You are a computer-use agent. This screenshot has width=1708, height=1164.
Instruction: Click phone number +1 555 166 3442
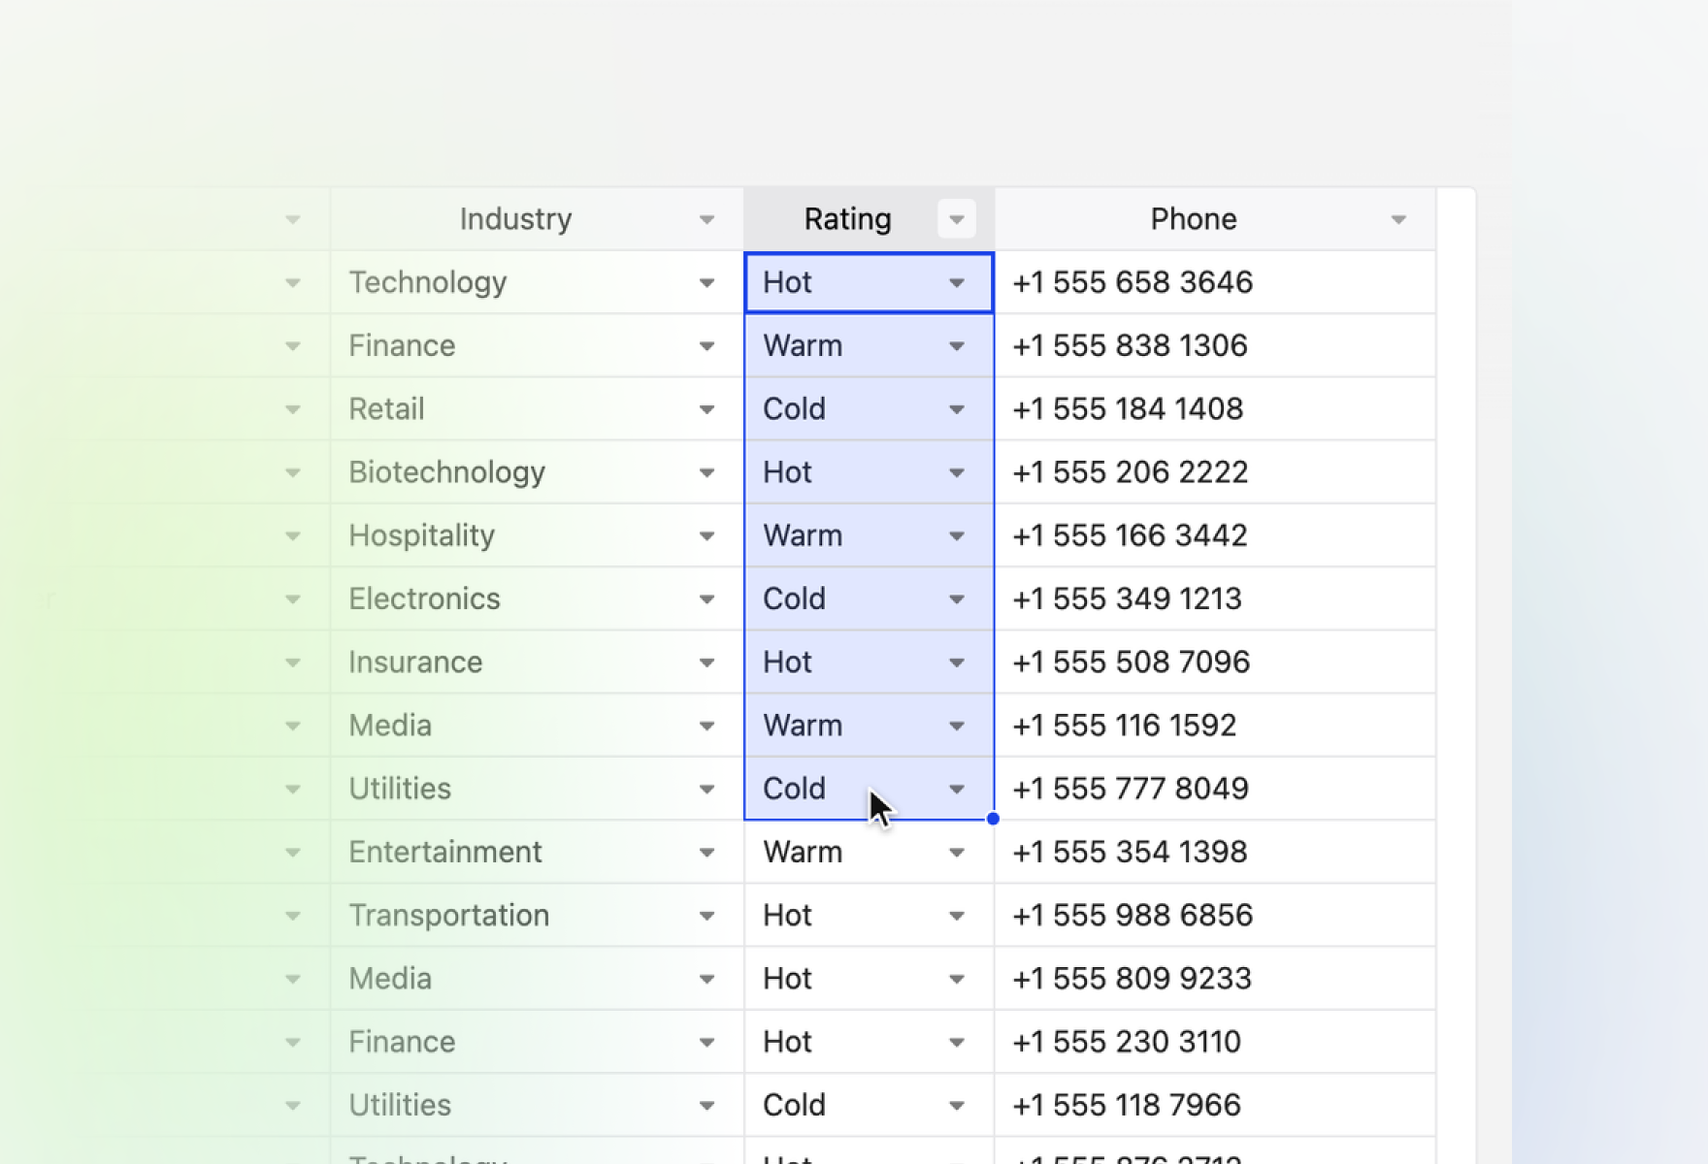1130,535
